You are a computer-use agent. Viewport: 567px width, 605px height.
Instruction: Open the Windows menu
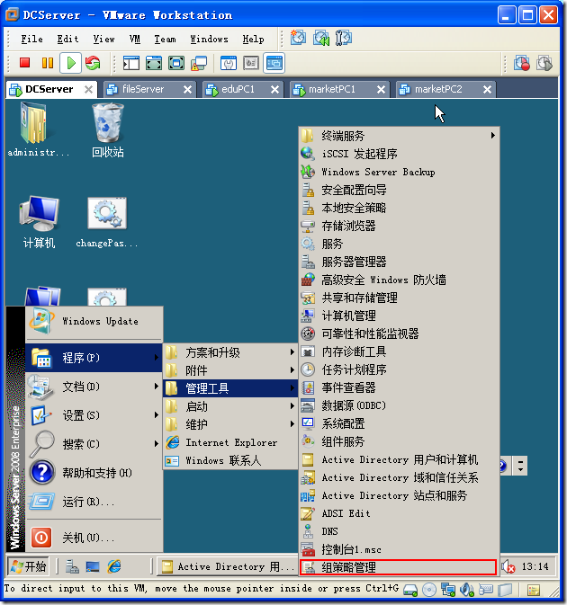(209, 39)
